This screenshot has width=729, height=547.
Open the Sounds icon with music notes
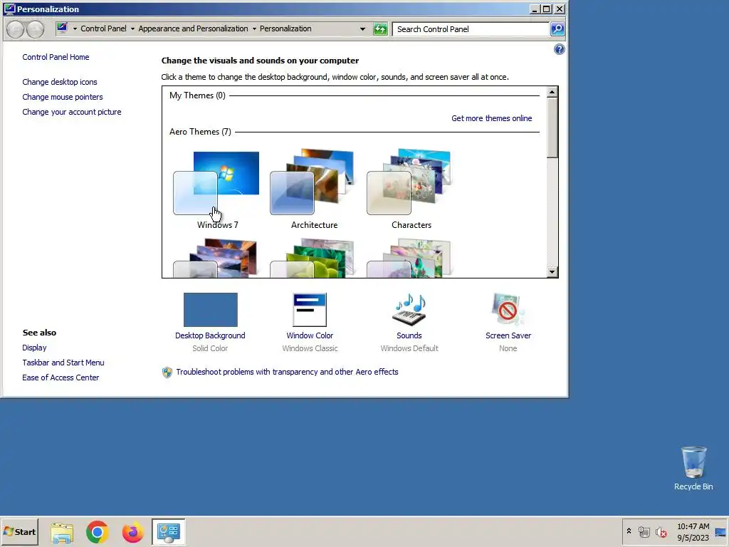[x=409, y=310]
